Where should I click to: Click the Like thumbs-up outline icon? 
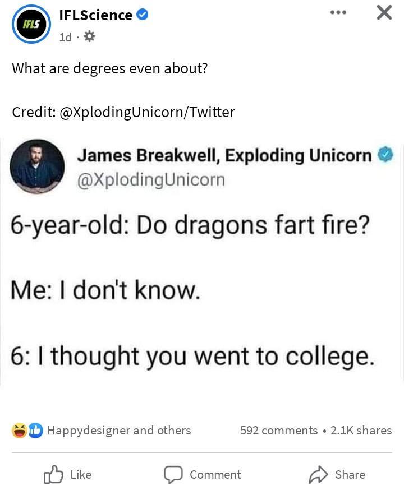tap(53, 474)
